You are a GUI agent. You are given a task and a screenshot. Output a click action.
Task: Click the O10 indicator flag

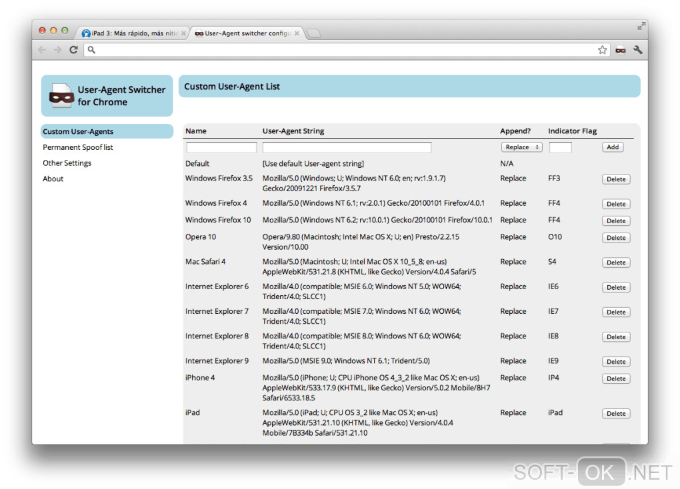click(x=555, y=237)
